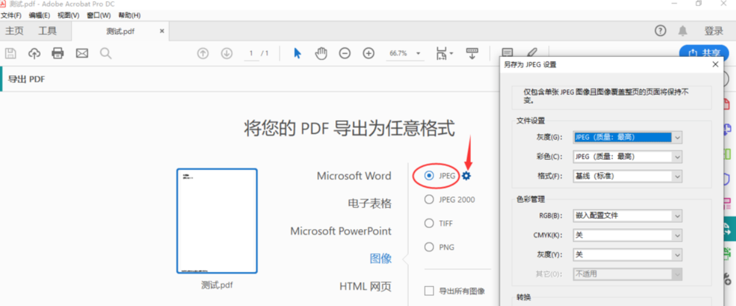Choose 图像 export format
The height and width of the screenshot is (306, 736).
[x=381, y=259]
